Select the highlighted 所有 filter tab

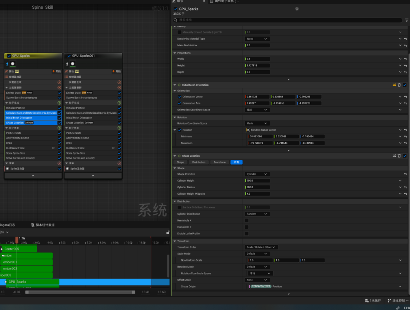coord(237,162)
